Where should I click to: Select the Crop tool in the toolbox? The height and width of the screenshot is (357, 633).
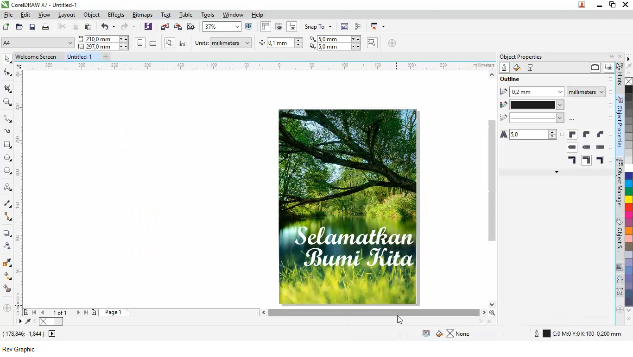point(7,88)
